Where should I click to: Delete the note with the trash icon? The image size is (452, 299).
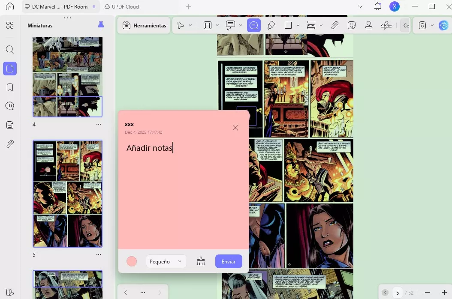tap(201, 262)
